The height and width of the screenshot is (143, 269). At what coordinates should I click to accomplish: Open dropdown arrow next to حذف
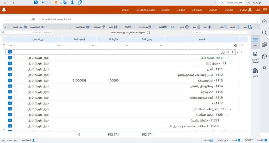pos(215,27)
